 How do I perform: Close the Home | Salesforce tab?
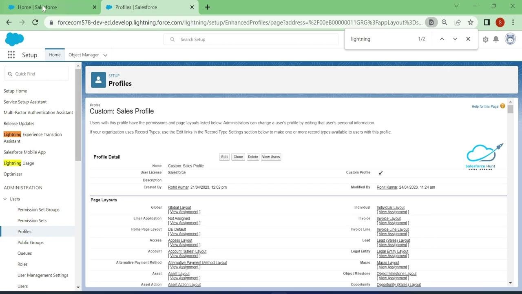click(x=95, y=7)
